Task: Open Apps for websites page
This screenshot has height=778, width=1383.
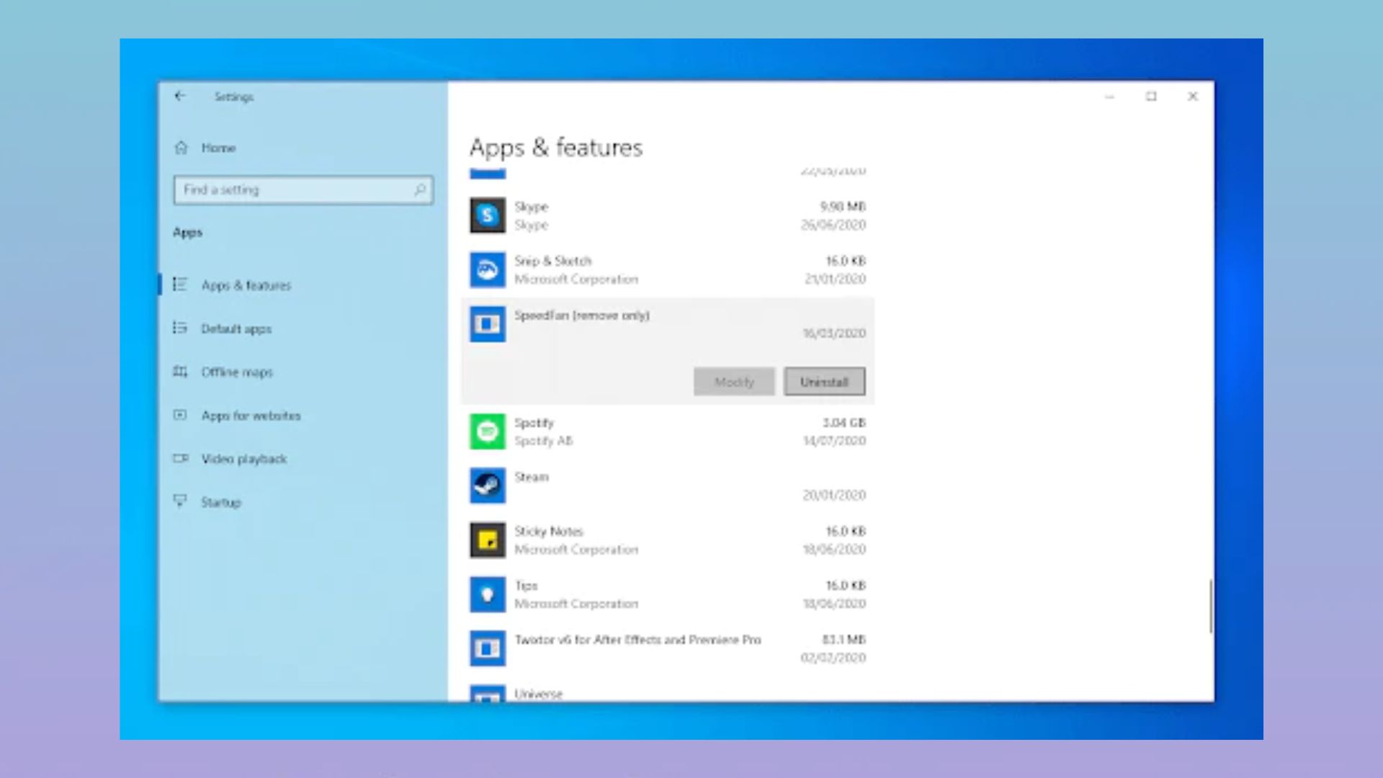Action: point(251,416)
